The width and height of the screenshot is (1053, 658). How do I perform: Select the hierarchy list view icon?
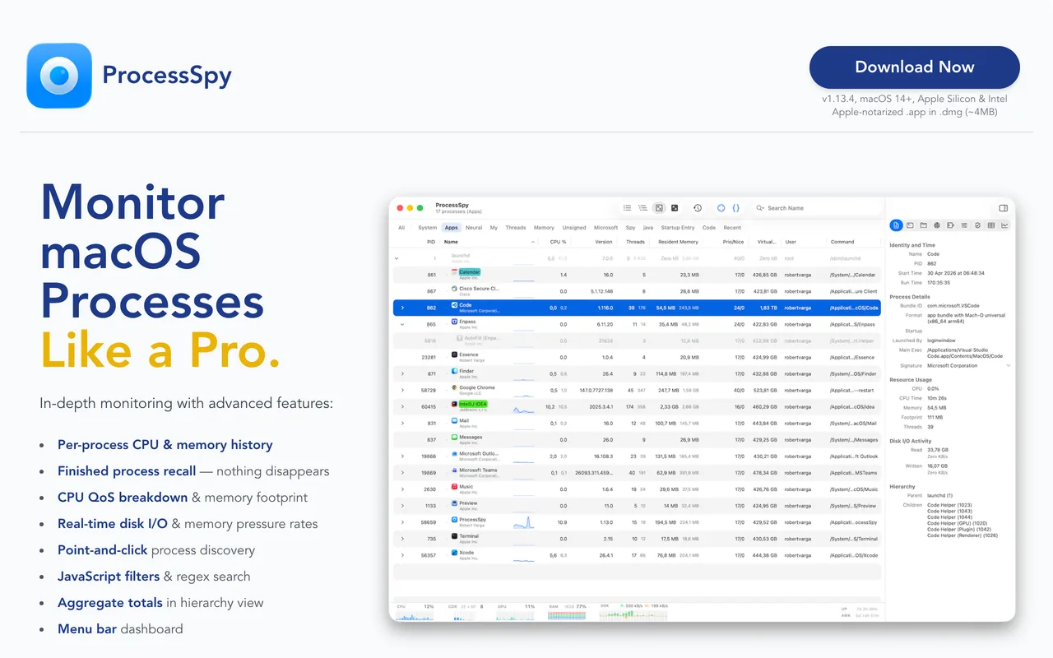coord(642,208)
